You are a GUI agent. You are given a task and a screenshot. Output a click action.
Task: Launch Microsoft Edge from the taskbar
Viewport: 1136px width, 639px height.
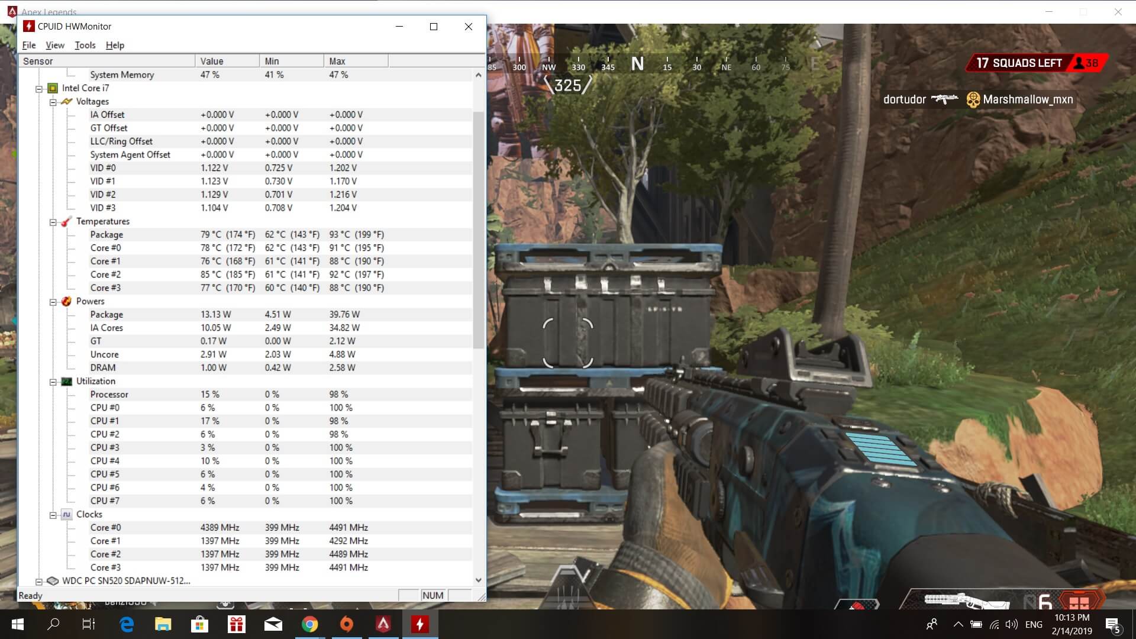coord(127,624)
